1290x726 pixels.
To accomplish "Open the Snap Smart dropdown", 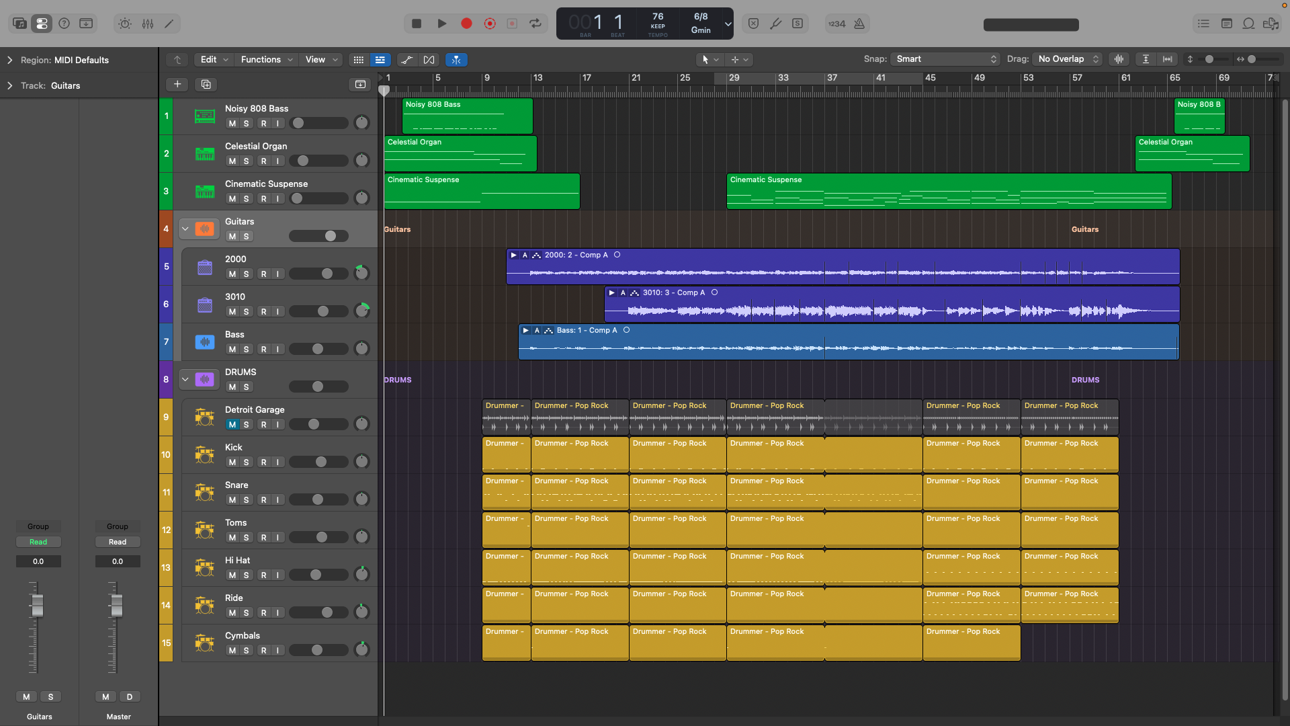I will tap(945, 59).
